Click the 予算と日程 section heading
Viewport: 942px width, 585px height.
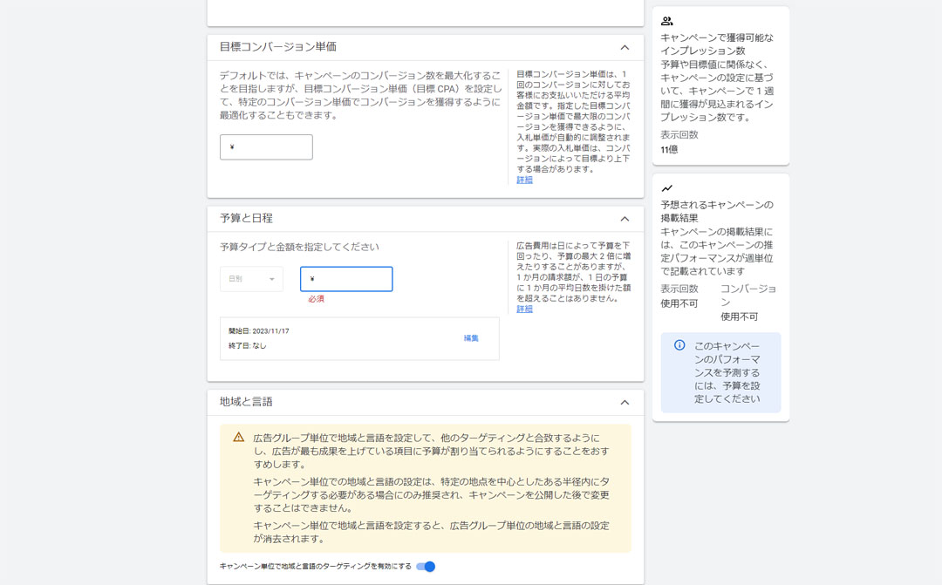[246, 218]
